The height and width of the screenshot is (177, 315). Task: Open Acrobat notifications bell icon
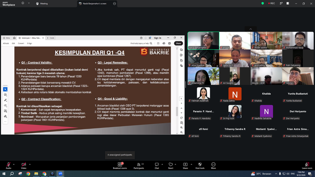coord(146,38)
